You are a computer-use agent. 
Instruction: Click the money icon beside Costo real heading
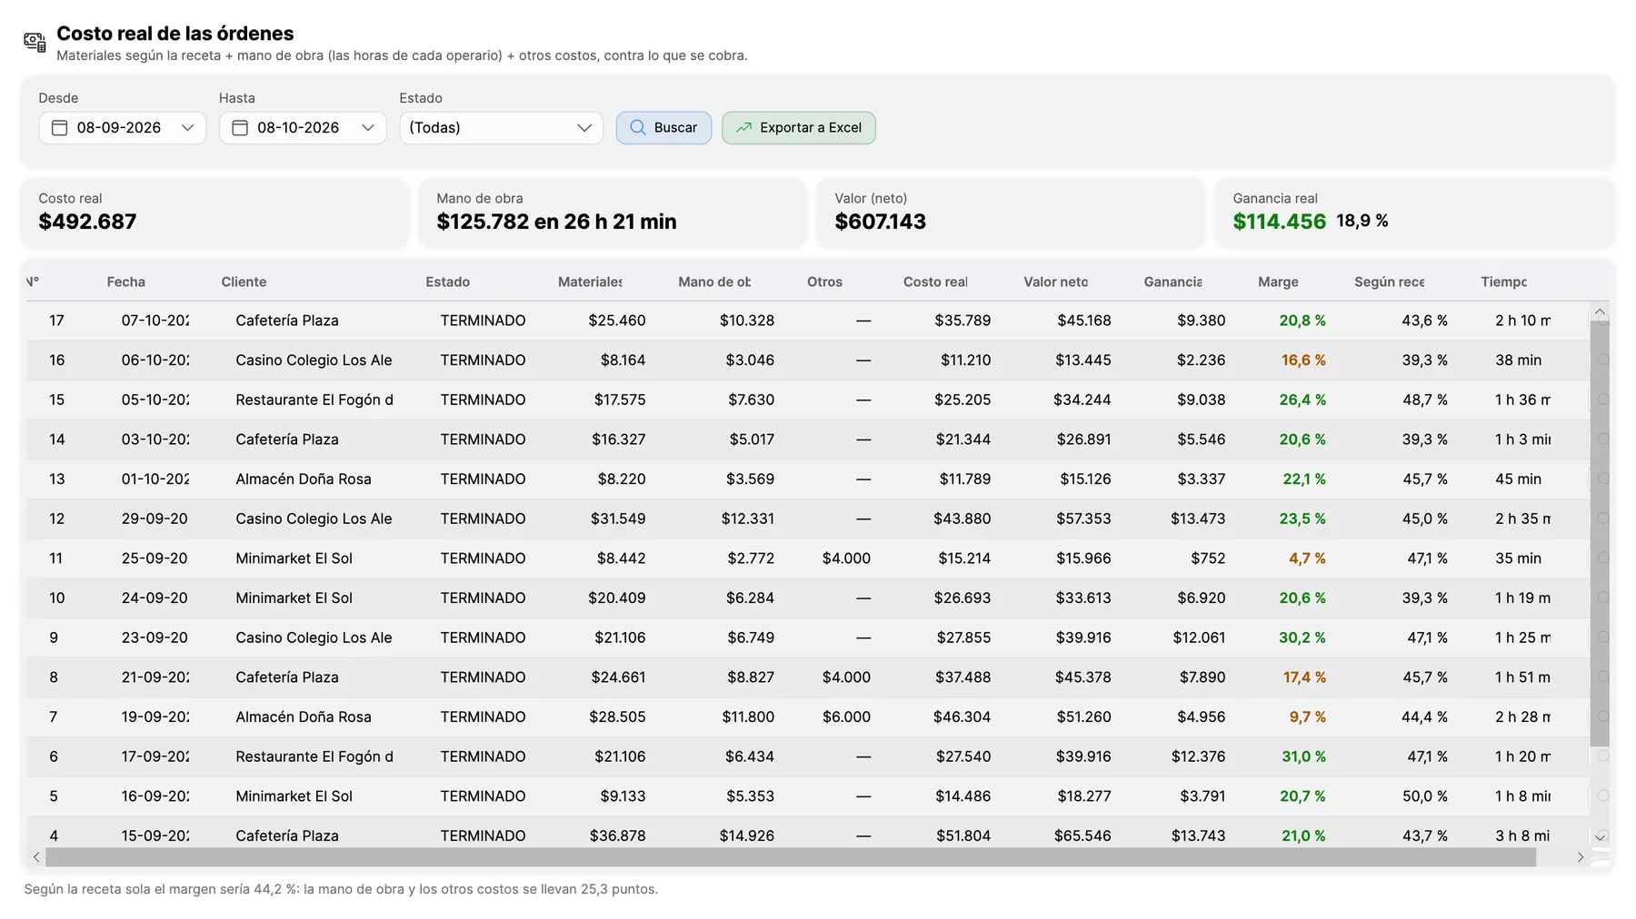[x=35, y=42]
